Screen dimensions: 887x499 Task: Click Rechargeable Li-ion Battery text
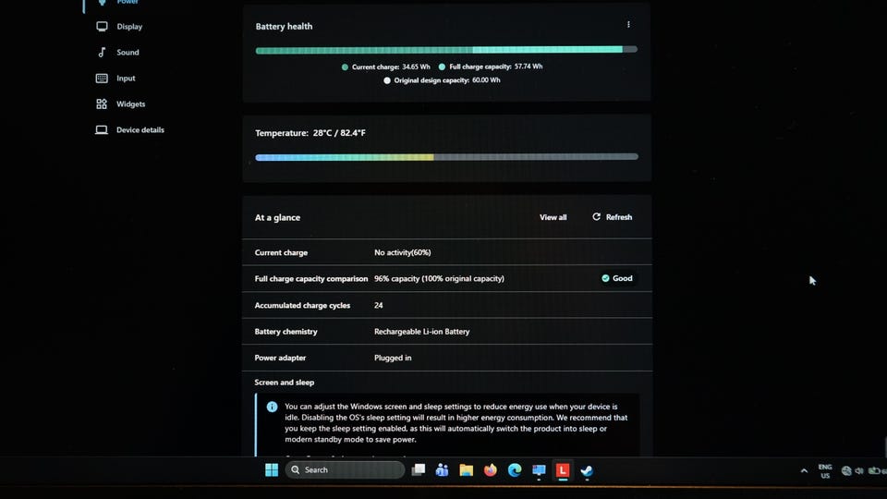coord(421,332)
